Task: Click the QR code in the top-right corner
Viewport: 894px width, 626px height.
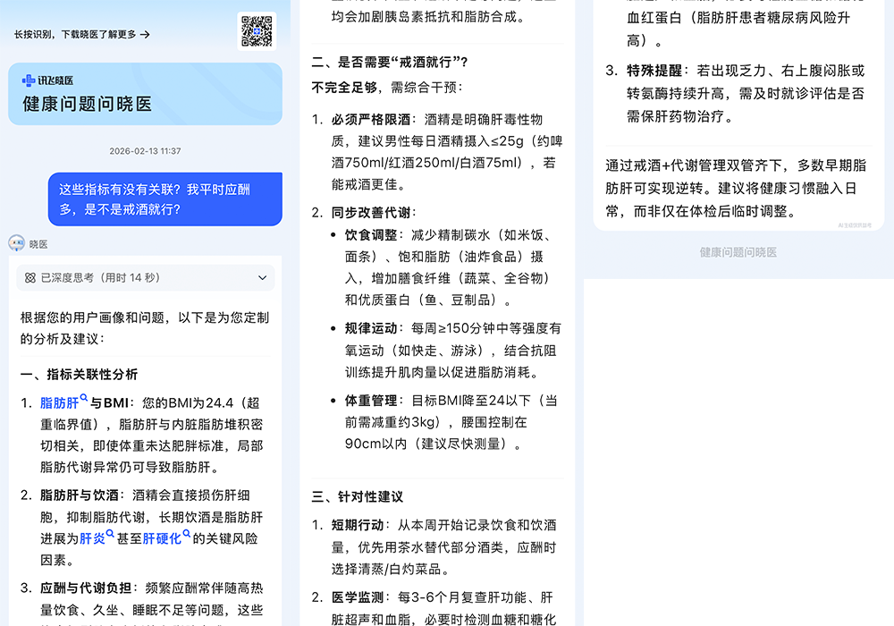Action: (257, 30)
